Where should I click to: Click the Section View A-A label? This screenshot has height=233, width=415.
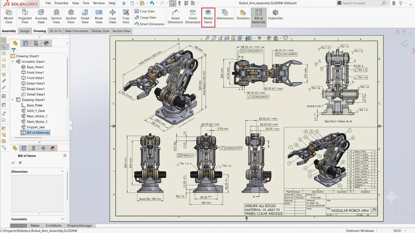pyautogui.click(x=338, y=121)
